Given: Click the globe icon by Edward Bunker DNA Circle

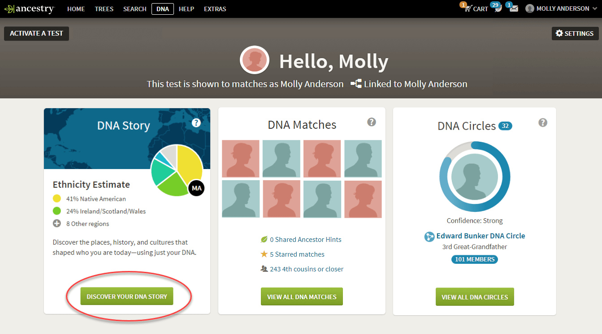Looking at the screenshot, I should coord(429,236).
